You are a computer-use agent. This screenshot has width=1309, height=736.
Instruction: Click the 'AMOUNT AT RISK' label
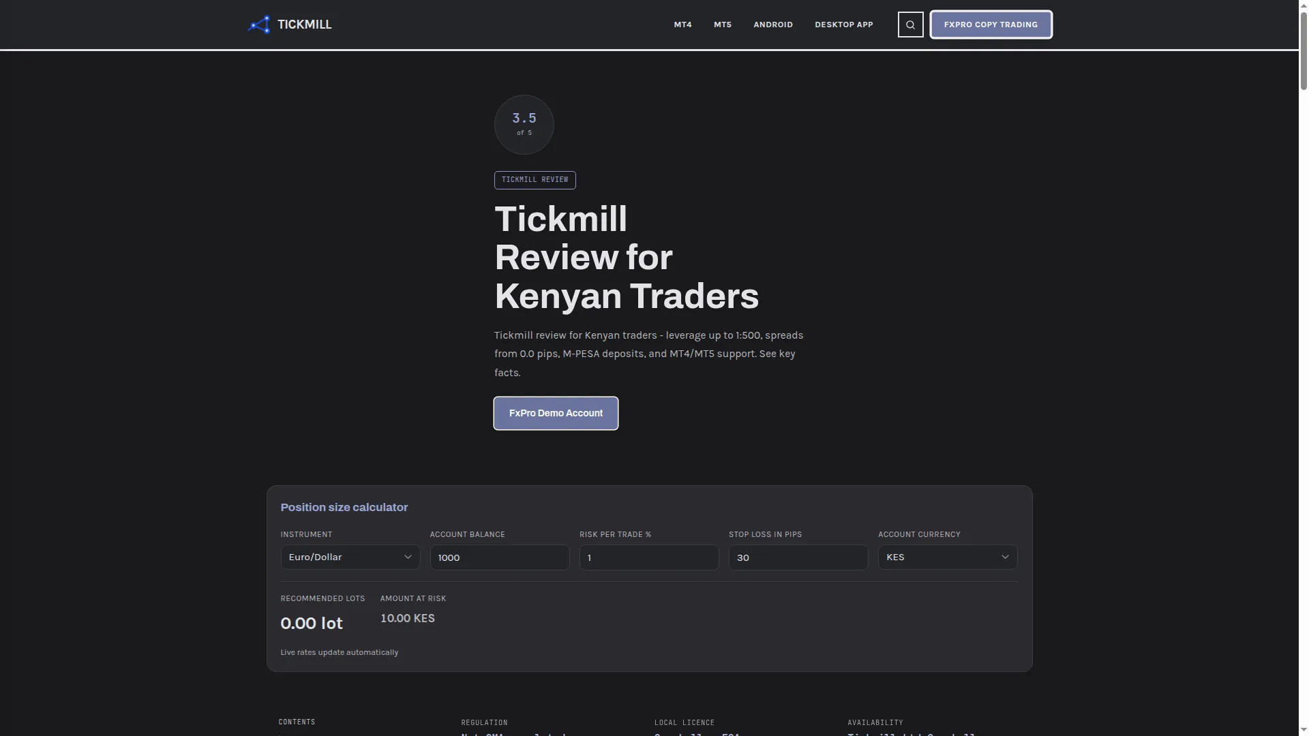click(x=413, y=598)
